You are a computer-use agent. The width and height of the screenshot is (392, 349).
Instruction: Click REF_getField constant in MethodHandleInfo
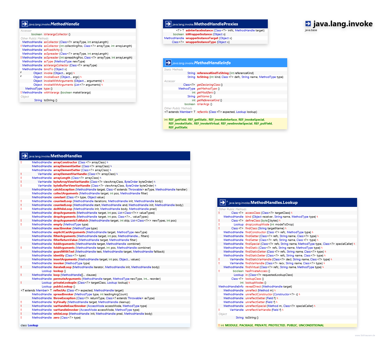(177, 120)
